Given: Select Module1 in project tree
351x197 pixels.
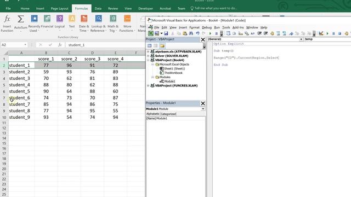Looking at the screenshot, I should pos(169,82).
